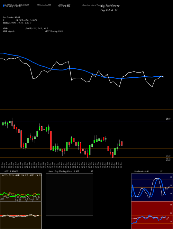Select the 'Stochastics: 59.48' reading

click(x=11, y=17)
